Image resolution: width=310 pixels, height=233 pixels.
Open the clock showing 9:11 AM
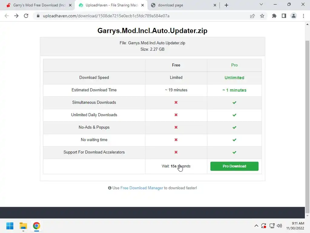295,226
